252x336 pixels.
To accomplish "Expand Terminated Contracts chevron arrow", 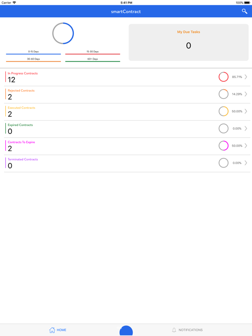I will click(246, 163).
